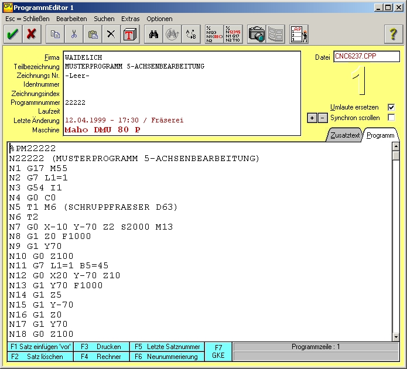Click the minus collapse button

[322, 118]
